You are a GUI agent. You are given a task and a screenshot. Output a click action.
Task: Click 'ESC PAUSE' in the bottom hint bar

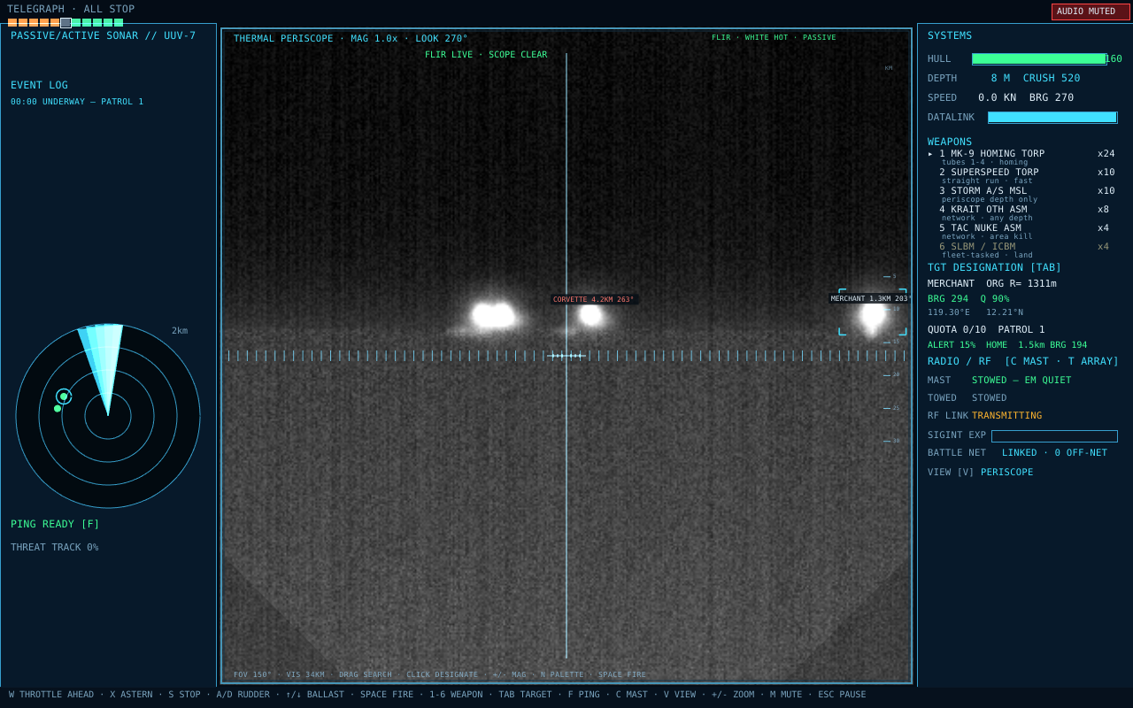(x=842, y=695)
